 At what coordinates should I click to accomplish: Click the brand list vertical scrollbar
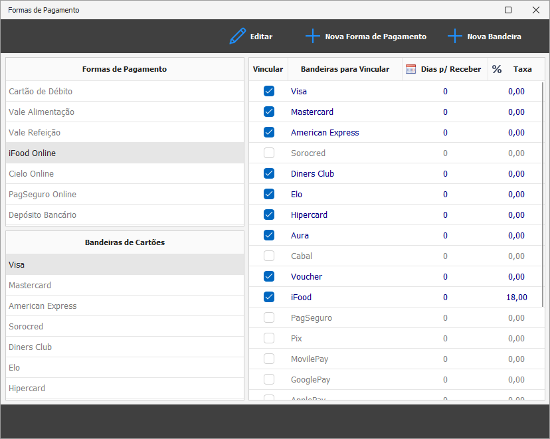pos(543,193)
